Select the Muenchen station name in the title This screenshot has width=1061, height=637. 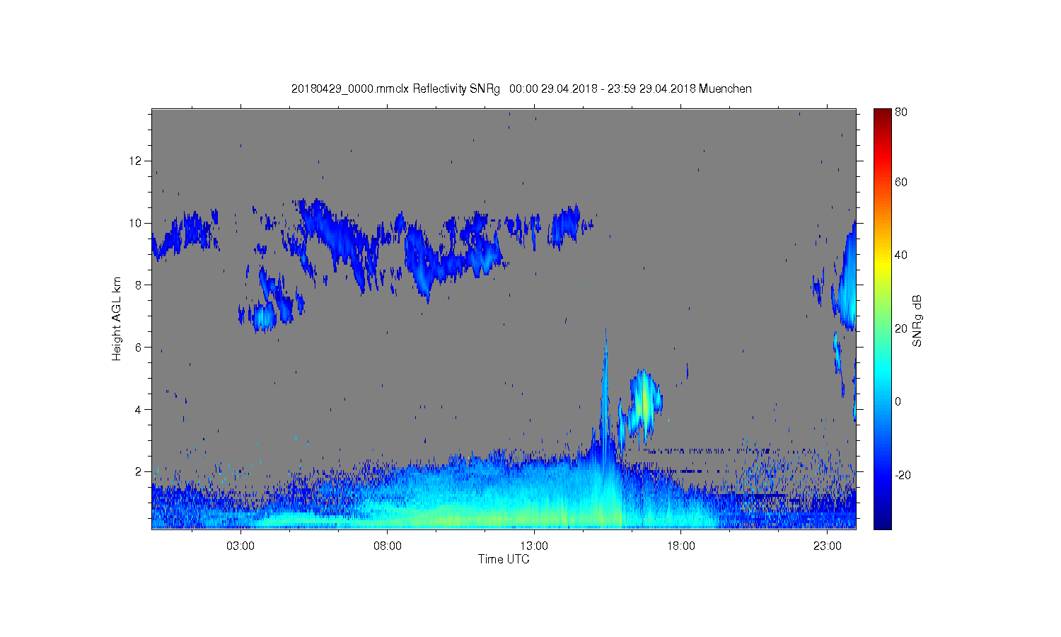tap(725, 89)
